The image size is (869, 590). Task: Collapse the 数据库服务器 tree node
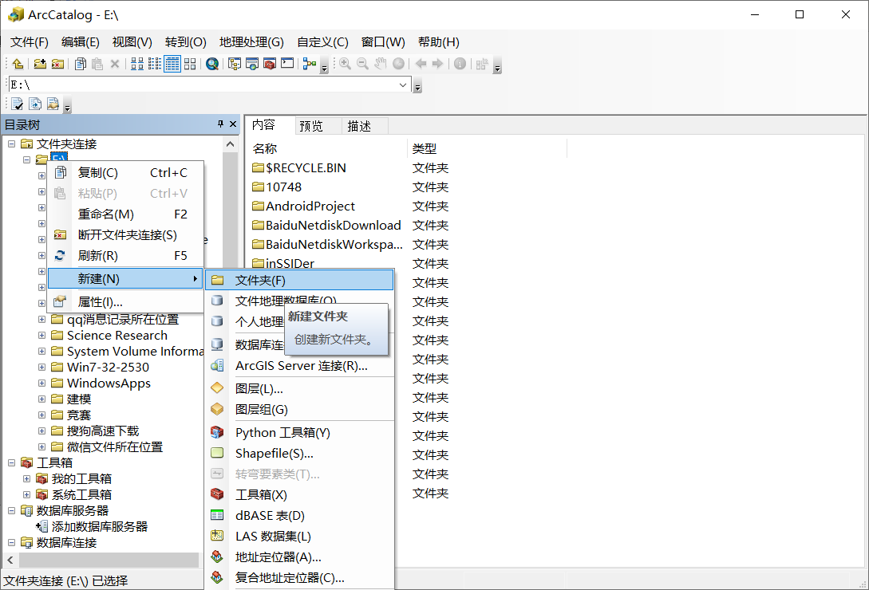[12, 510]
